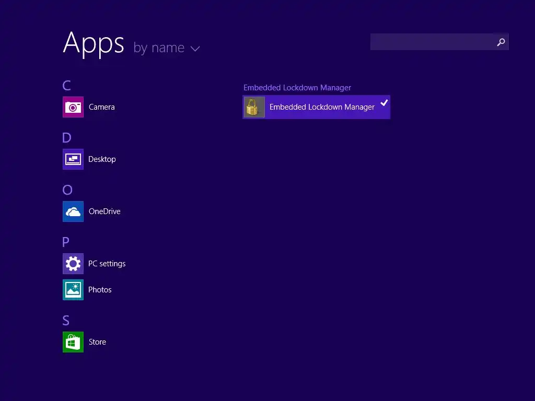Viewport: 535px width, 401px height.
Task: Launch the OneDrive cloud icon
Action: (x=73, y=211)
